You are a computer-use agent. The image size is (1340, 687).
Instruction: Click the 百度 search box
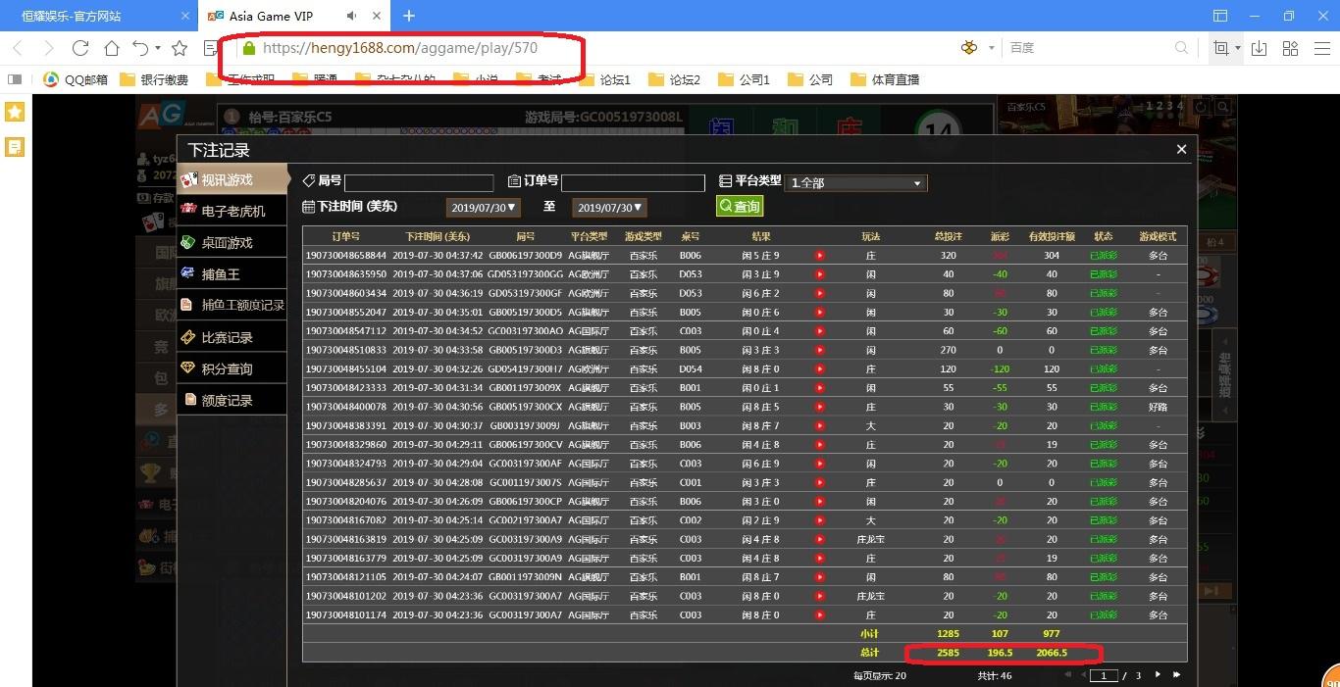[1089, 48]
